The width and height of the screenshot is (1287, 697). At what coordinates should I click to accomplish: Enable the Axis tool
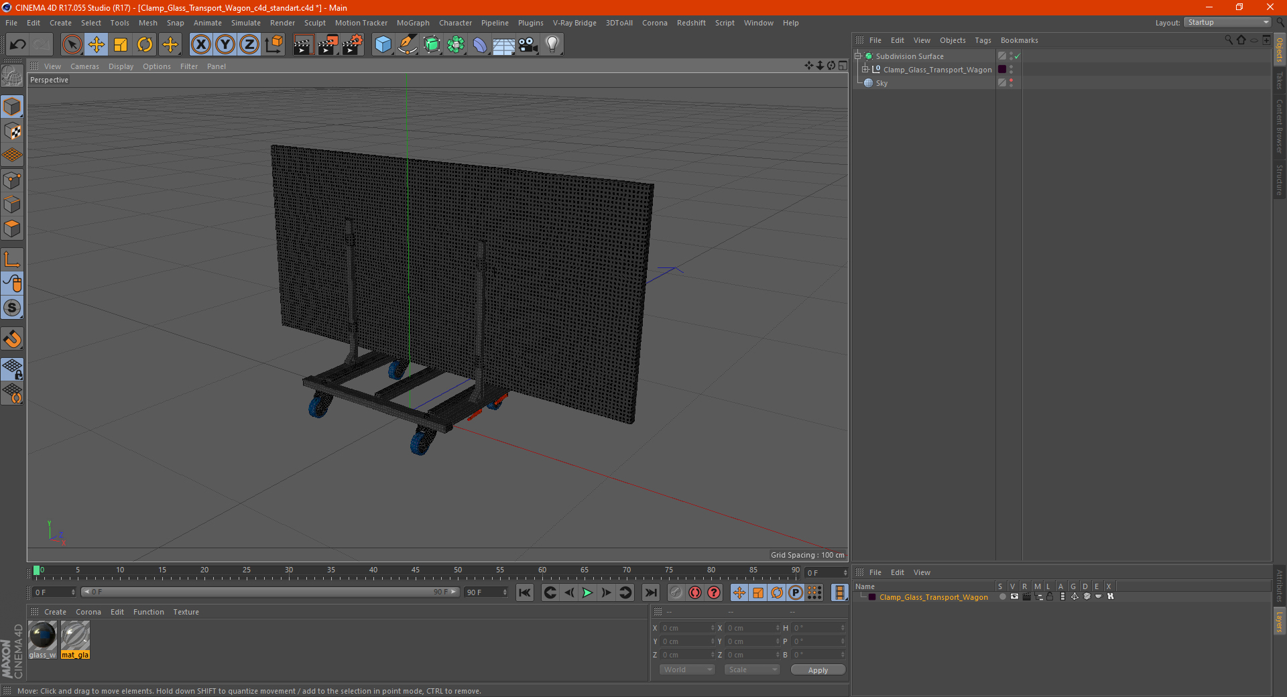12,259
